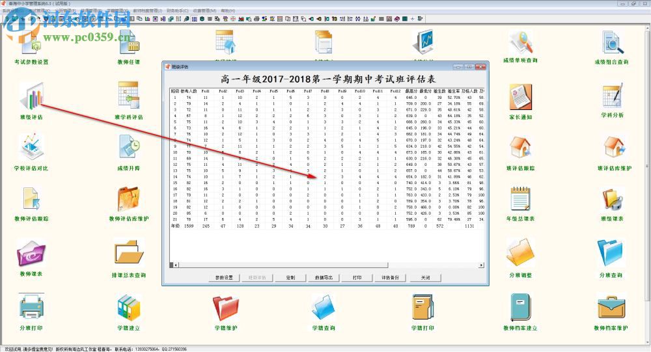Open the 教师课表 purple folder icon
Viewport: 651px width, 352px height.
(31, 254)
